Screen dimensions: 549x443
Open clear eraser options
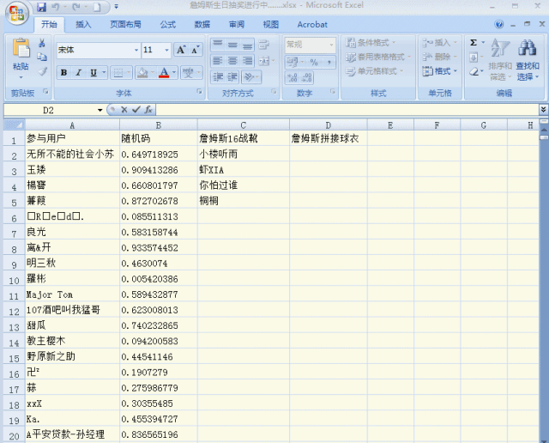click(x=474, y=72)
